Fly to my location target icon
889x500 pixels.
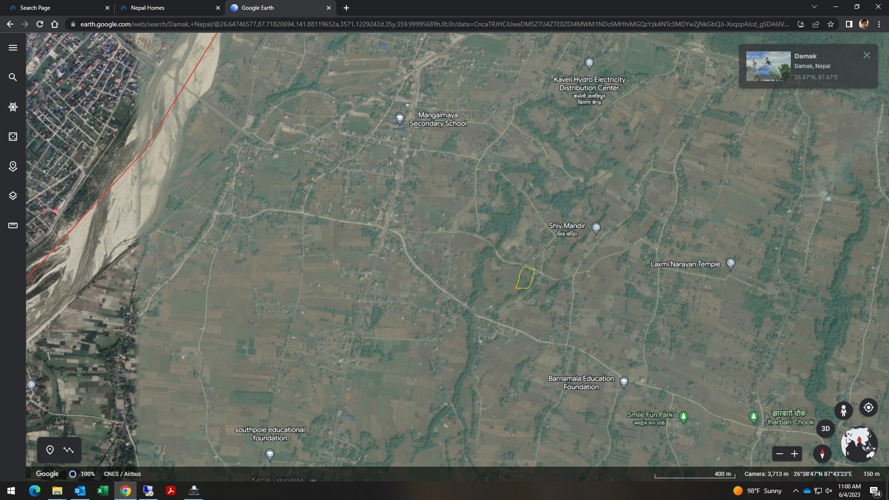(869, 407)
